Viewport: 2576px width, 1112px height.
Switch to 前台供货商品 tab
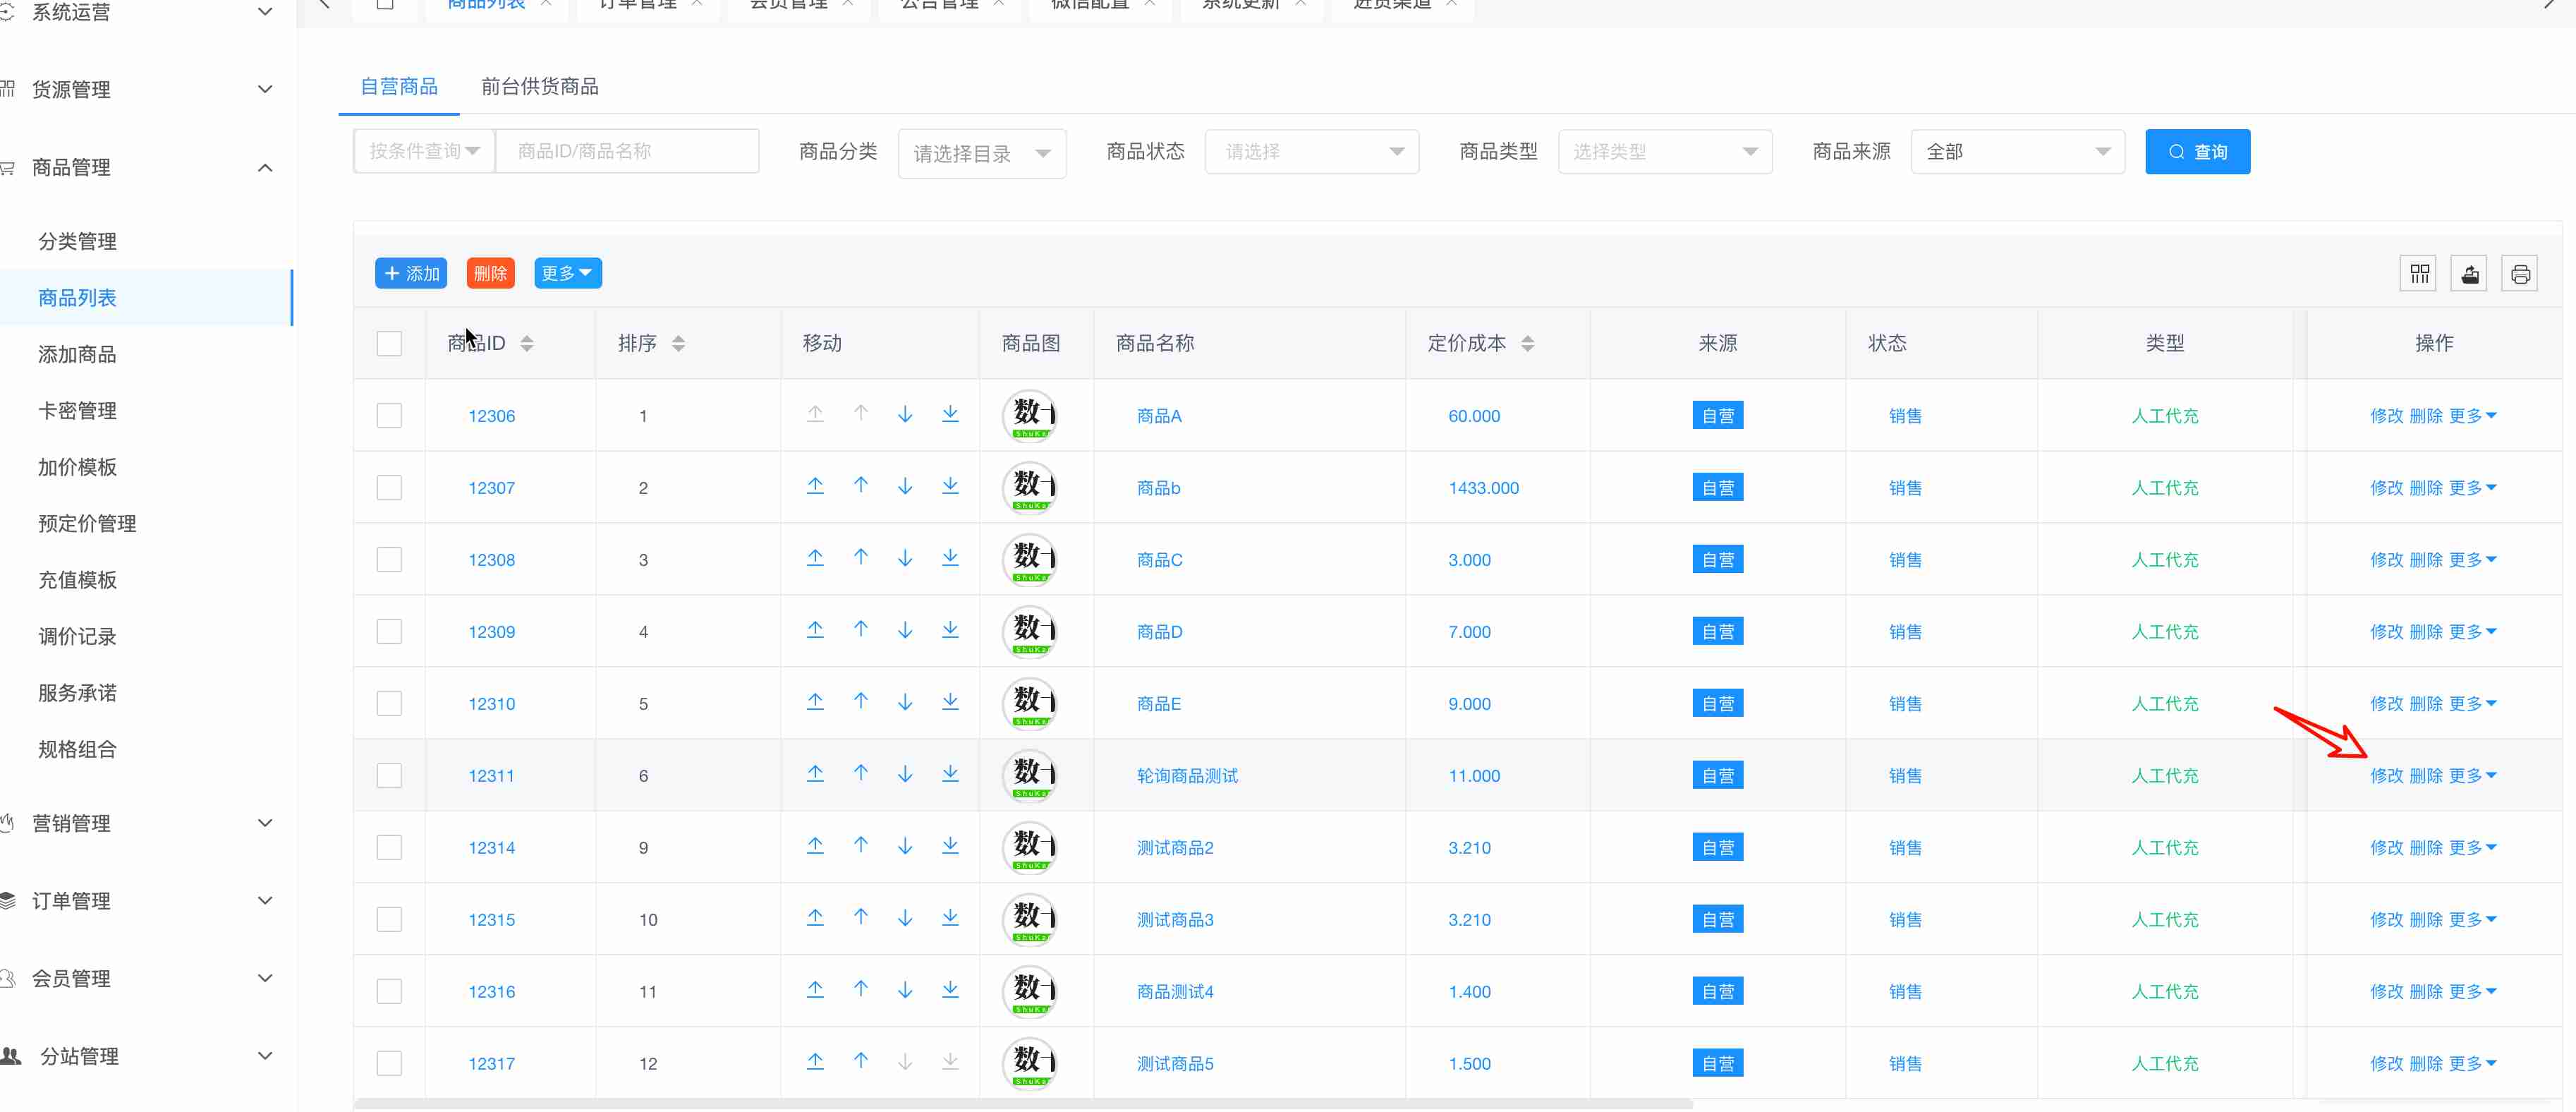pyautogui.click(x=539, y=87)
